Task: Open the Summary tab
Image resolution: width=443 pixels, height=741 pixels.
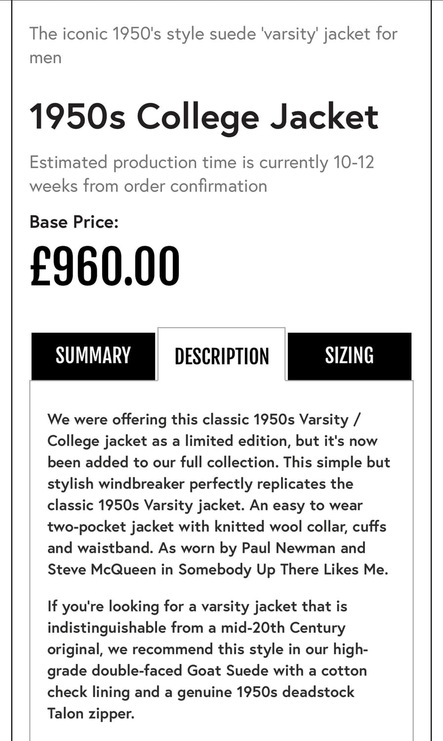Action: tap(93, 356)
